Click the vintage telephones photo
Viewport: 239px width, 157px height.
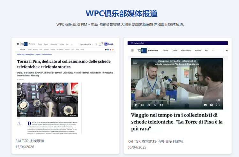tap(48, 100)
